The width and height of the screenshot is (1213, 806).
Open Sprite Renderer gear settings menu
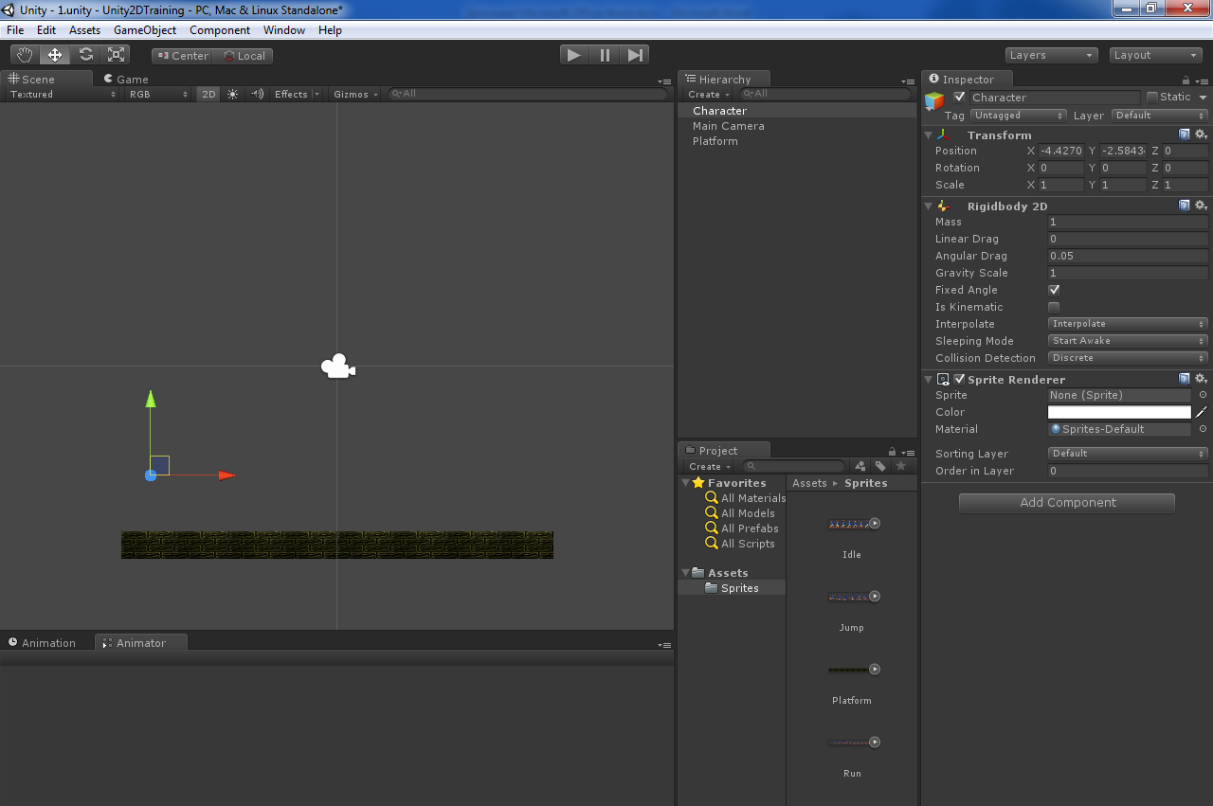1201,379
